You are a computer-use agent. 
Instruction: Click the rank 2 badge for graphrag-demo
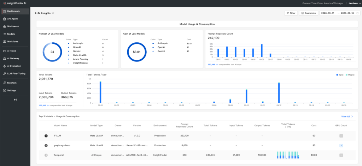click(46, 146)
